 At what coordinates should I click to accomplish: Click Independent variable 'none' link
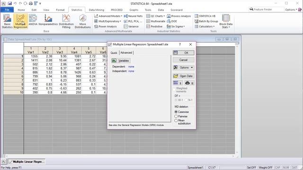[131, 71]
